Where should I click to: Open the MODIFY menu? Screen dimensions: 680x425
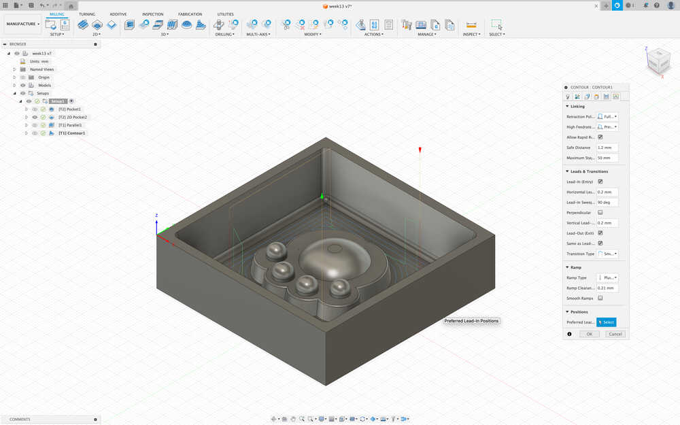tap(313, 34)
